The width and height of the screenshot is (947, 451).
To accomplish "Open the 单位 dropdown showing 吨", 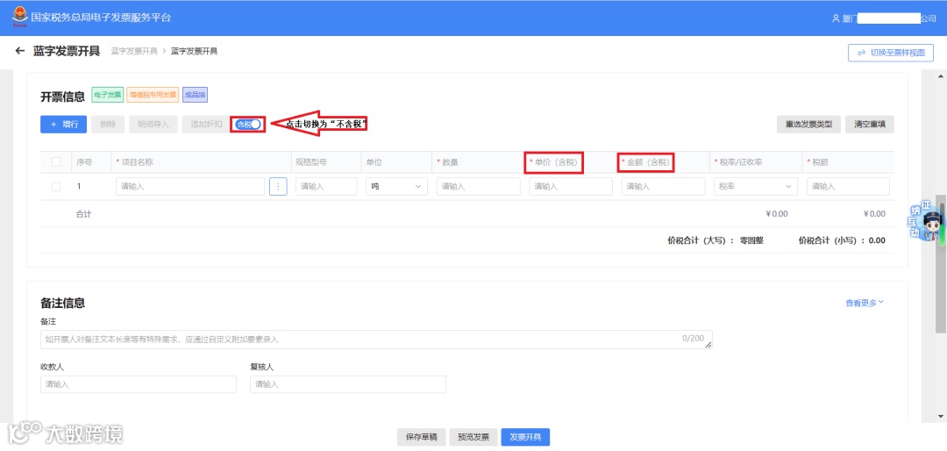I will (396, 187).
